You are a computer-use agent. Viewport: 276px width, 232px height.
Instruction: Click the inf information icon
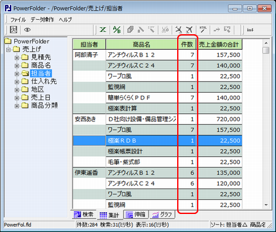[x=250, y=30]
